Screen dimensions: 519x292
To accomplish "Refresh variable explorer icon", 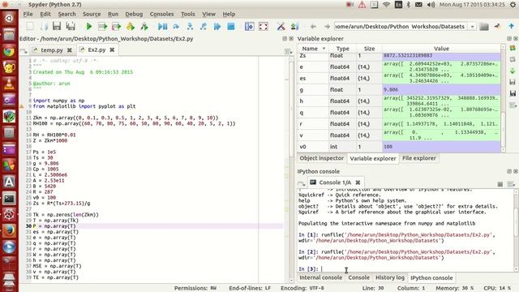I will tap(513, 49).
